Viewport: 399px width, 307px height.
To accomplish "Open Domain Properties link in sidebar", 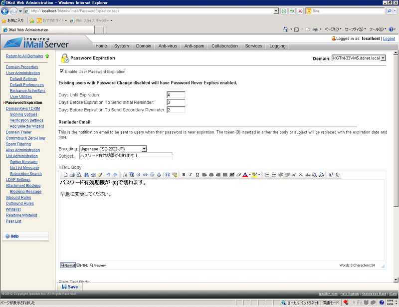I will (x=22, y=67).
